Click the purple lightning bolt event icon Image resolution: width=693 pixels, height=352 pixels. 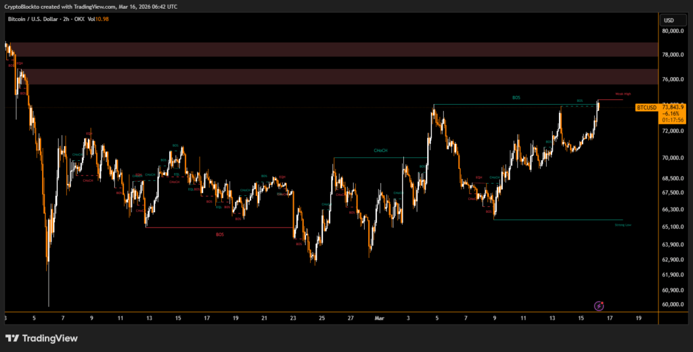pyautogui.click(x=598, y=306)
